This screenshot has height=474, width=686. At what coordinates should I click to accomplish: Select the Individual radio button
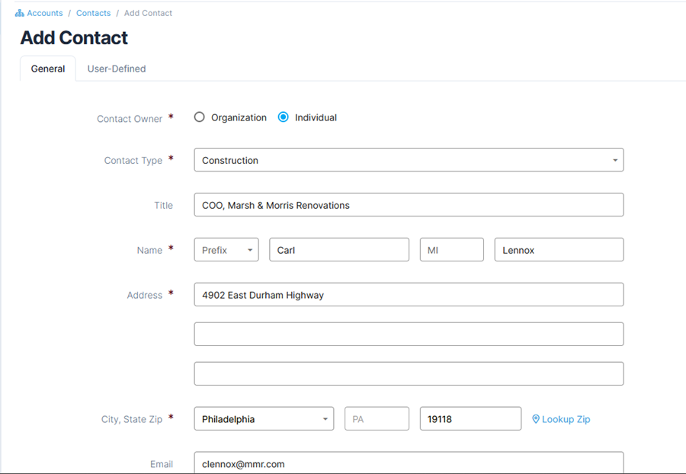(284, 117)
